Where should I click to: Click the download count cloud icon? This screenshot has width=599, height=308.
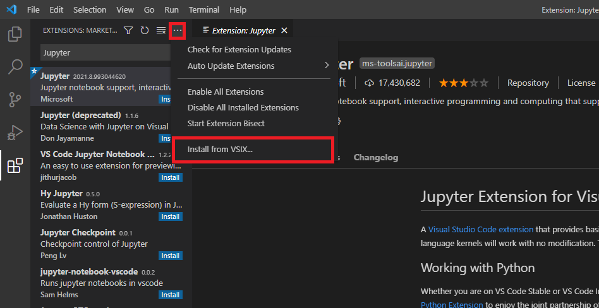(x=369, y=83)
